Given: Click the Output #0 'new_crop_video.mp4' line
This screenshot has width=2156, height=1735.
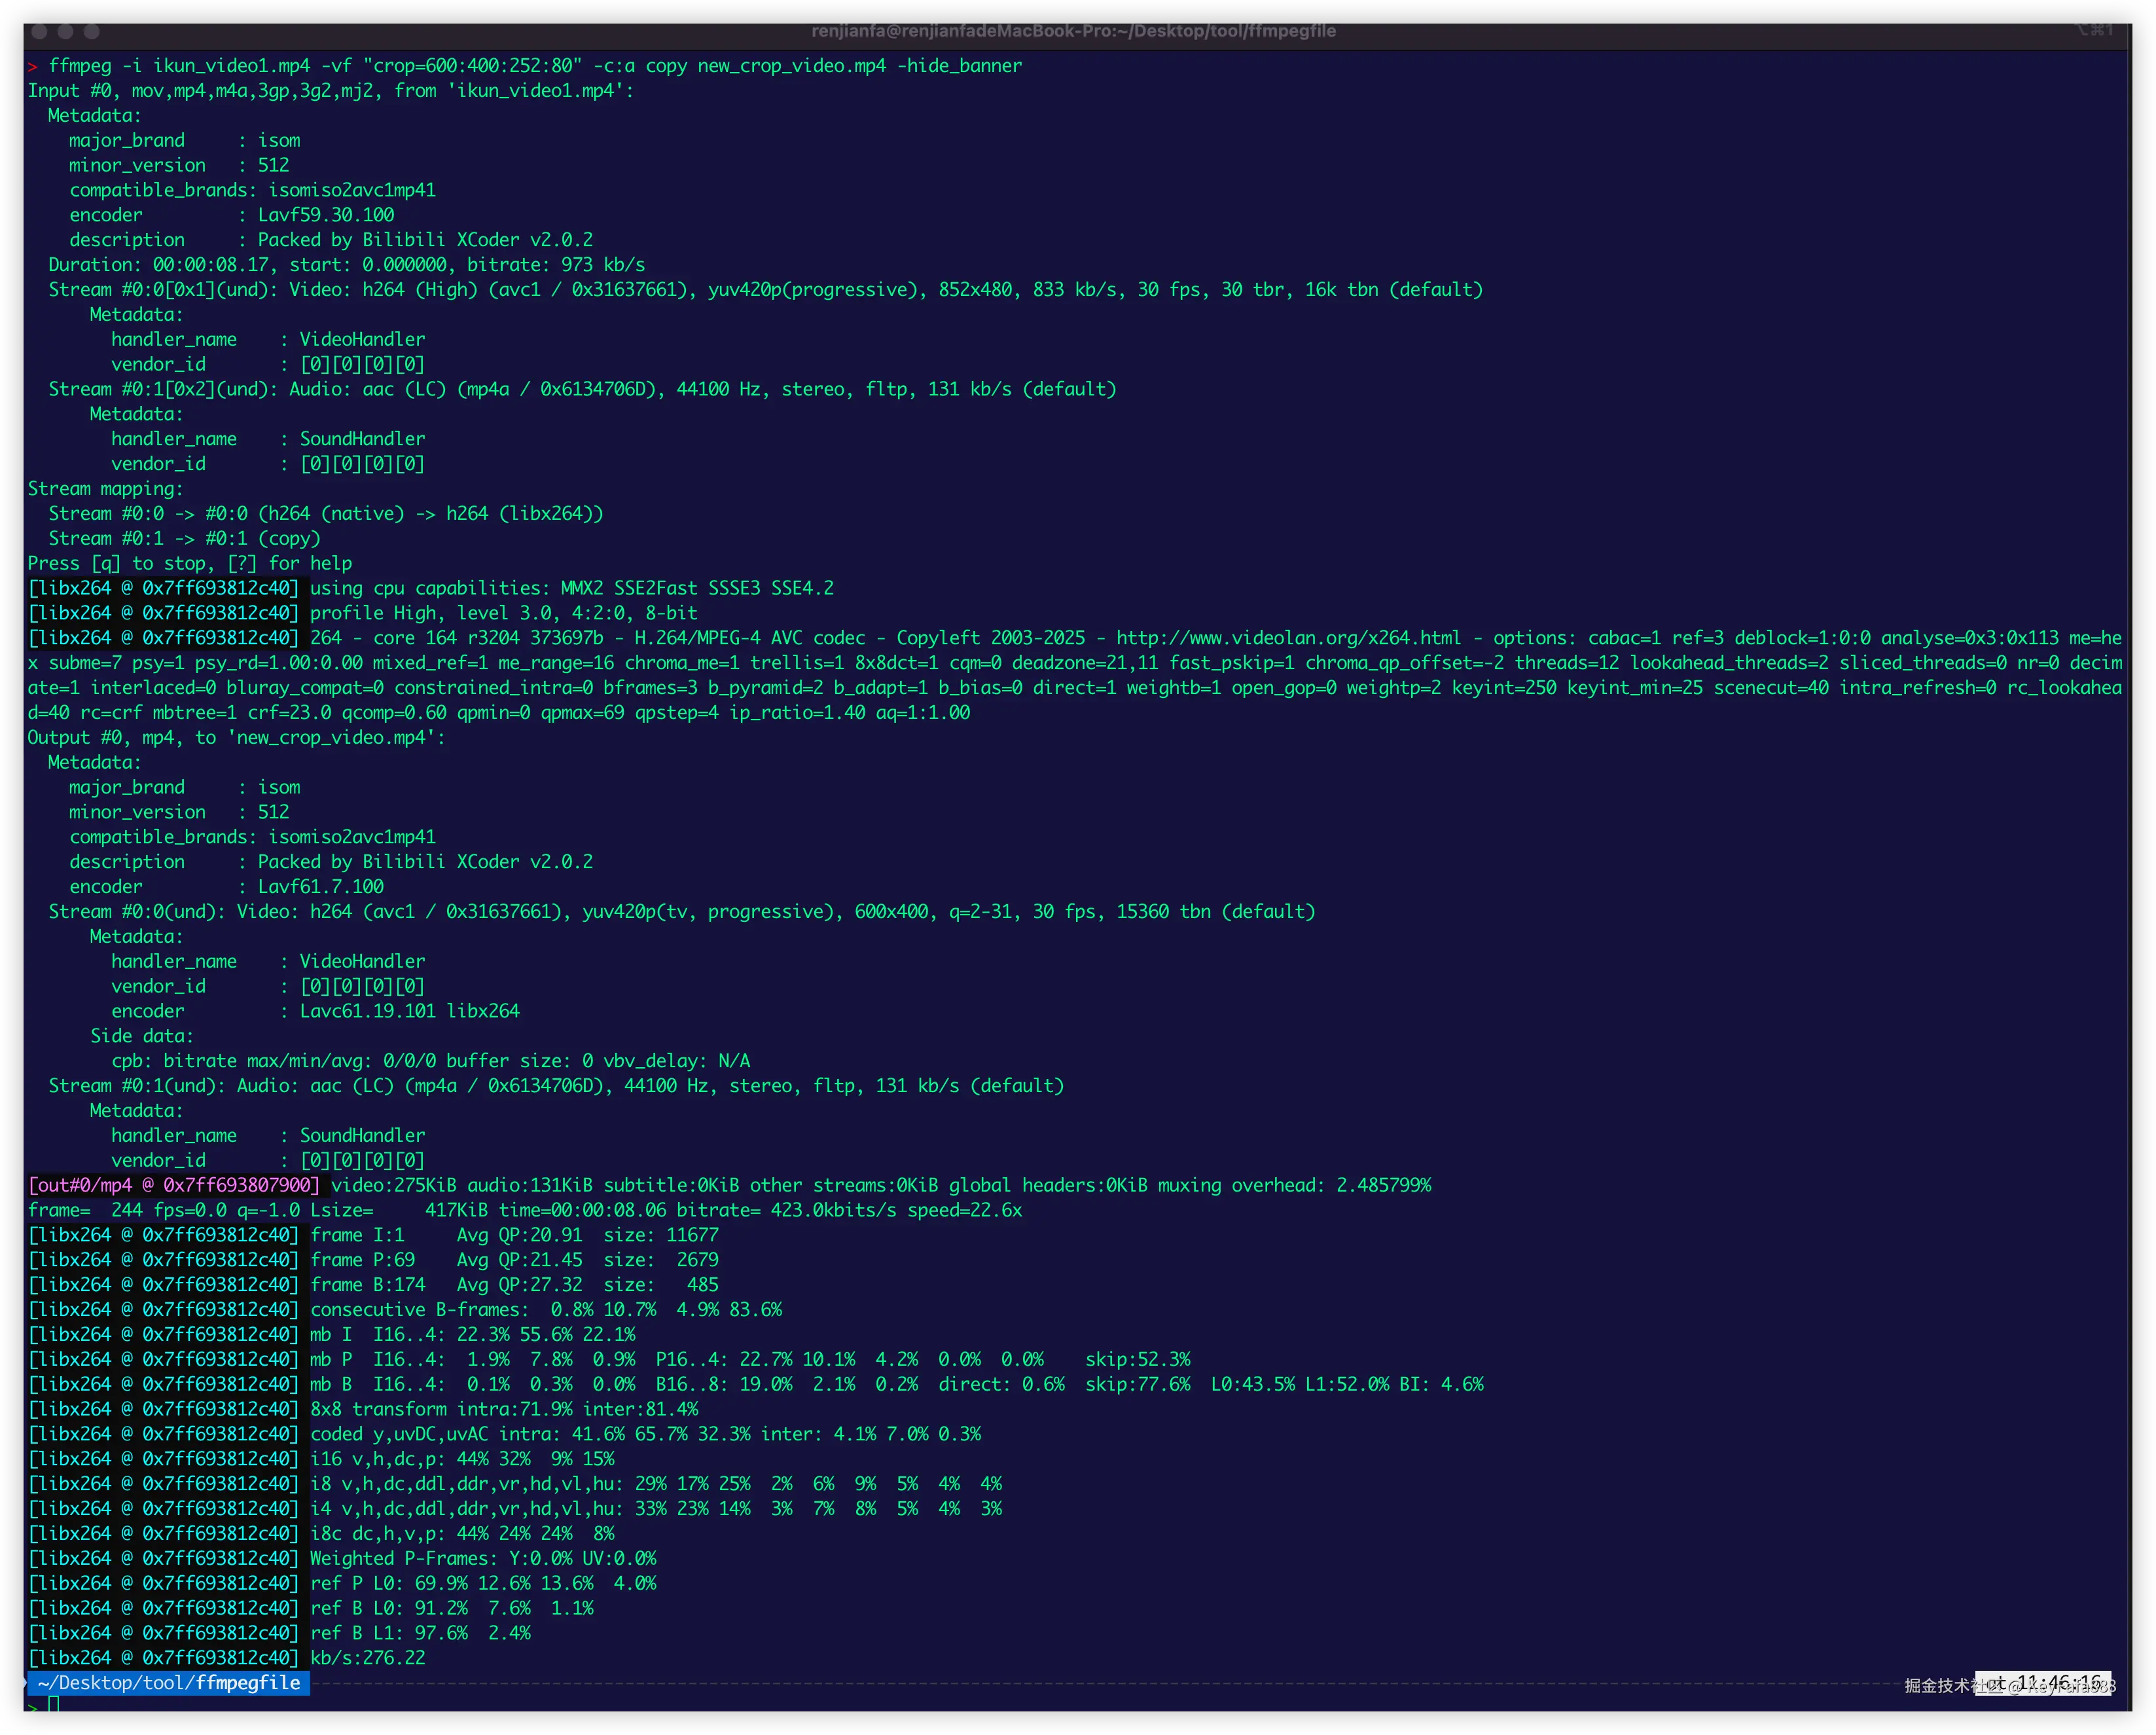Looking at the screenshot, I should [236, 737].
